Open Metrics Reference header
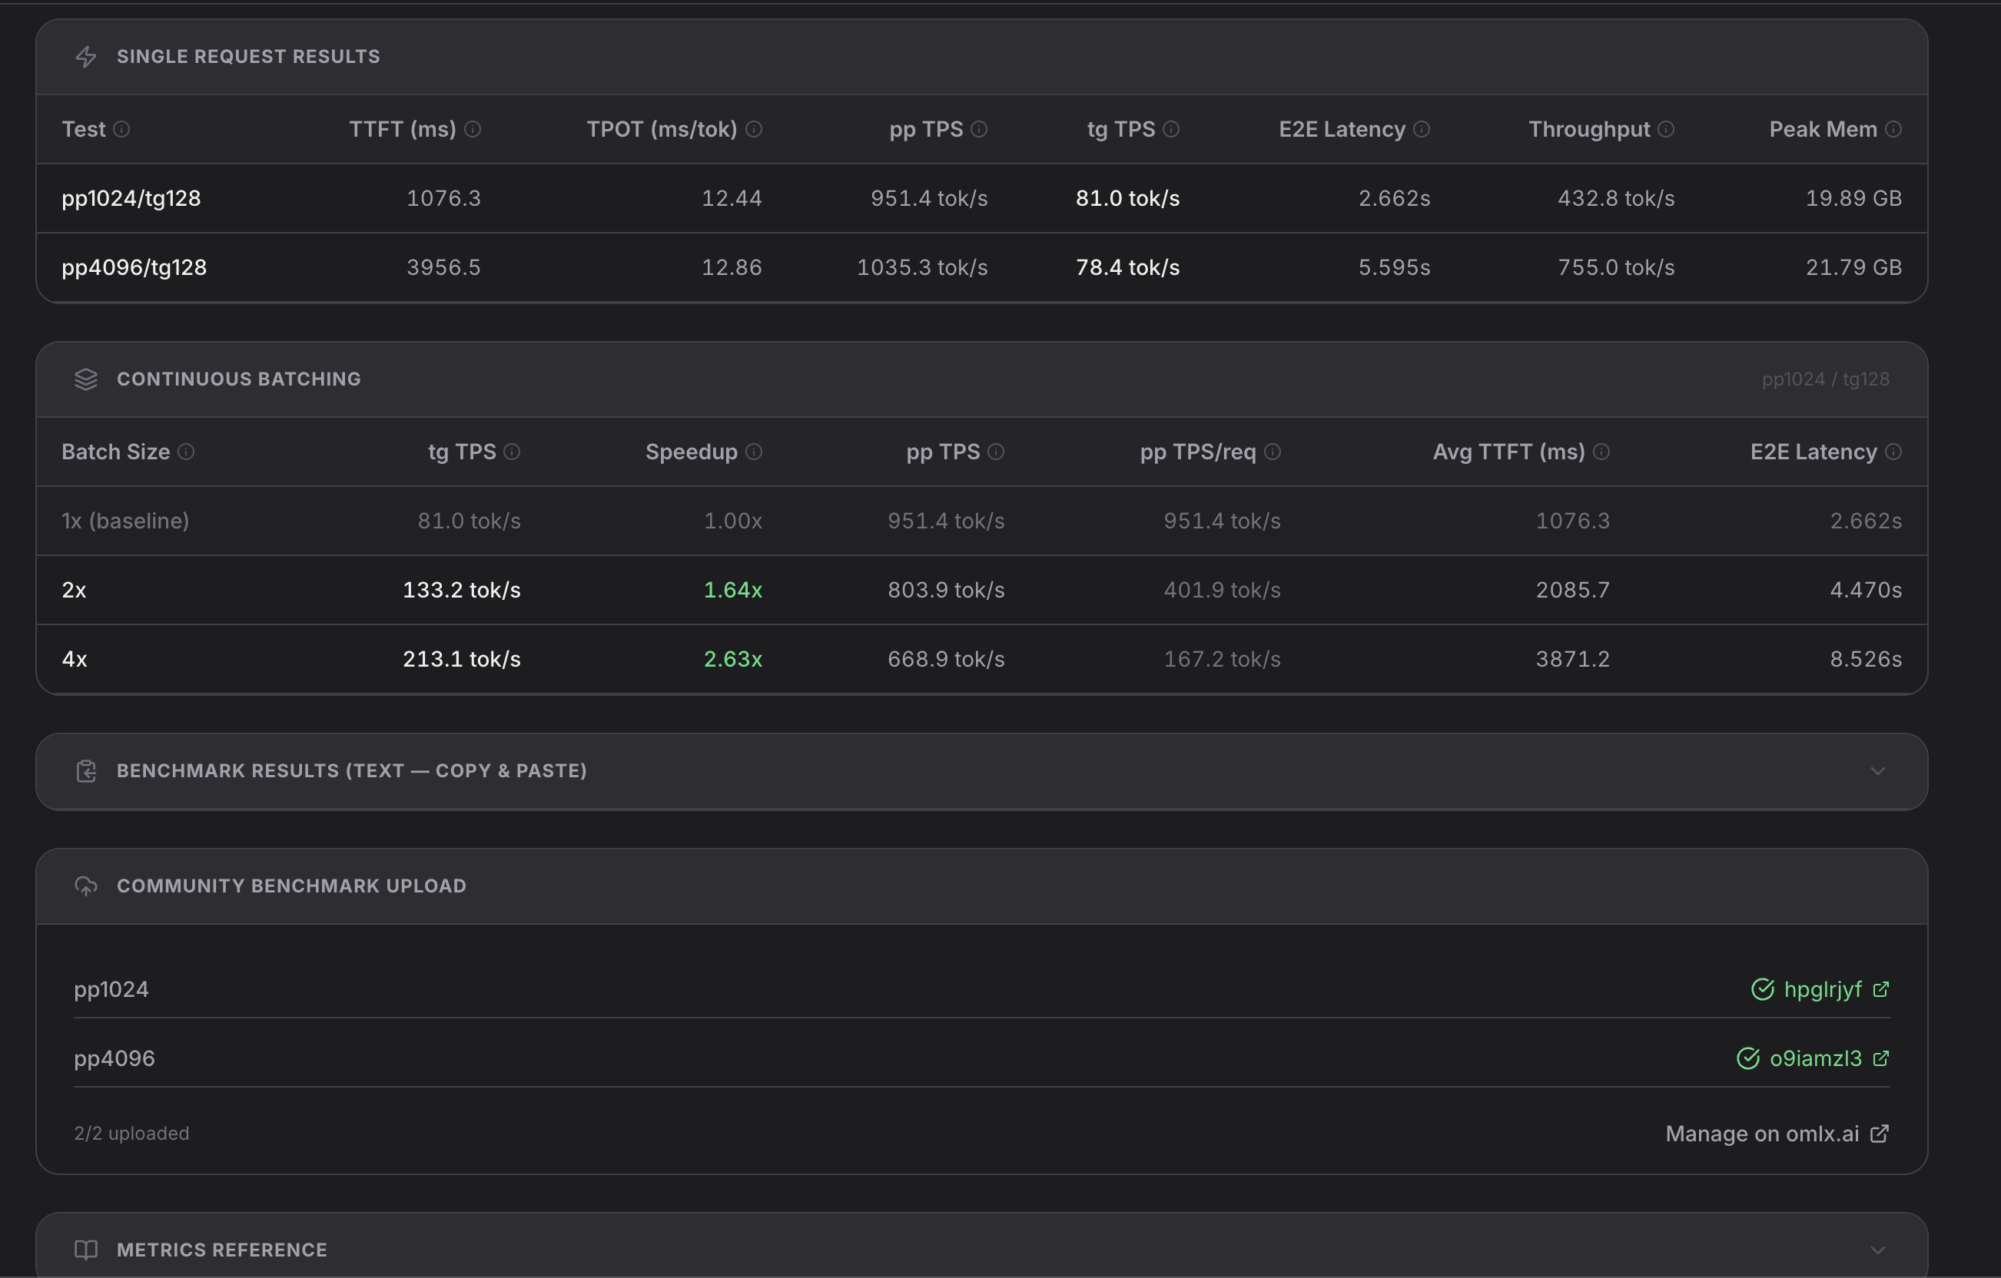 click(981, 1246)
